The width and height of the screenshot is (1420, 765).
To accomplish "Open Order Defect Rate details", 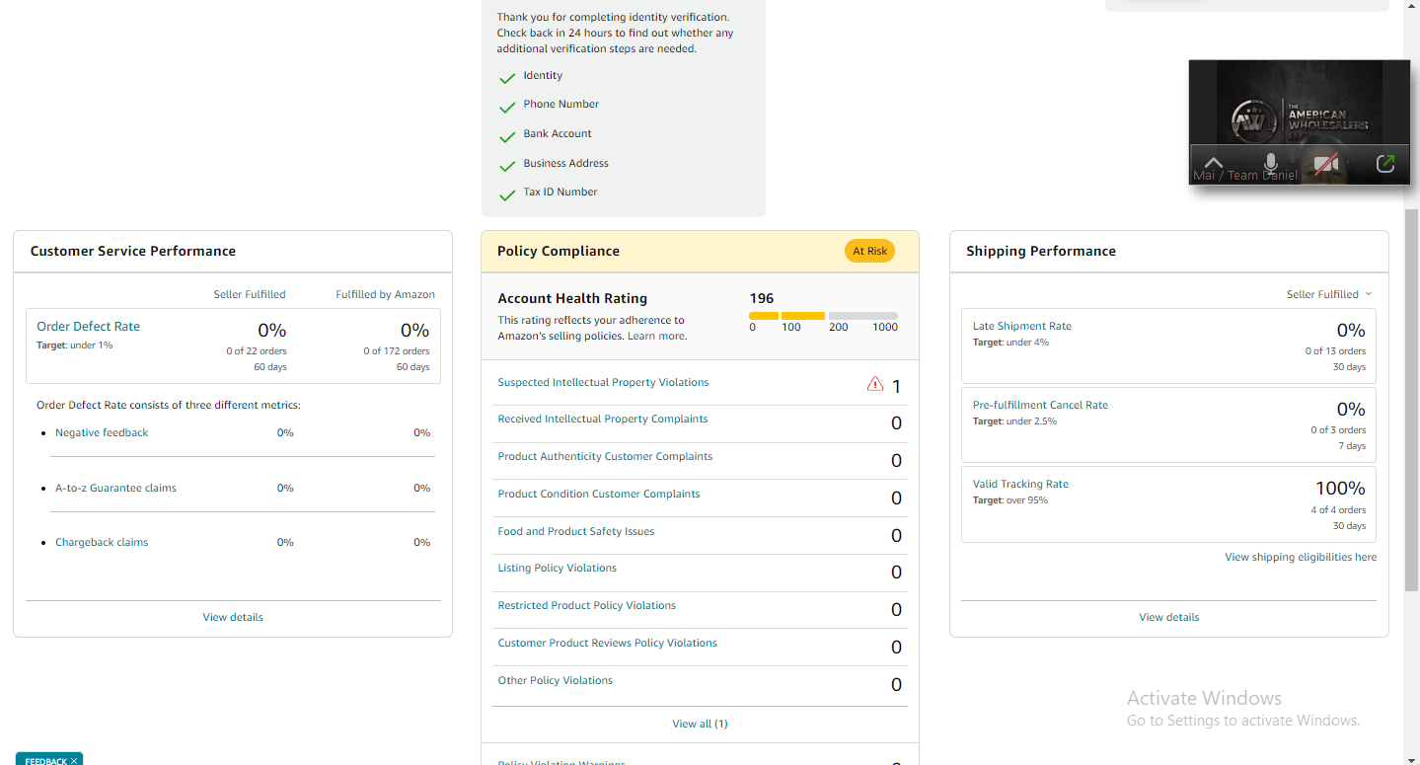I will click(88, 327).
